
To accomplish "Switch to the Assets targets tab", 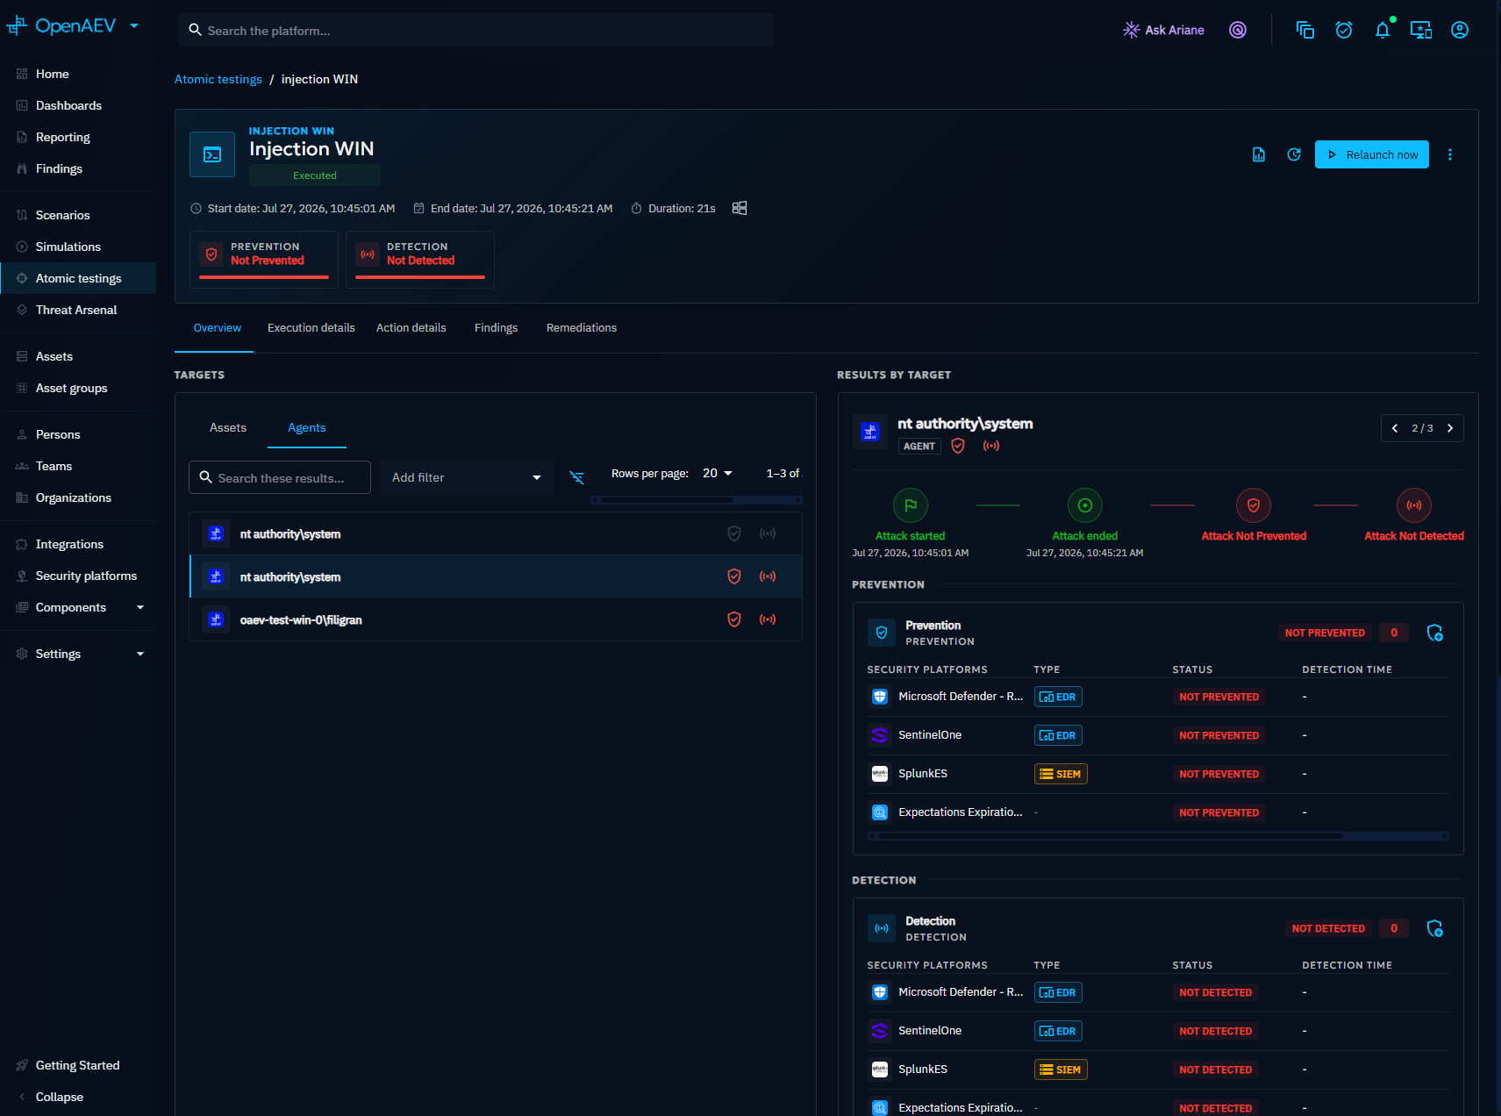I will point(228,427).
